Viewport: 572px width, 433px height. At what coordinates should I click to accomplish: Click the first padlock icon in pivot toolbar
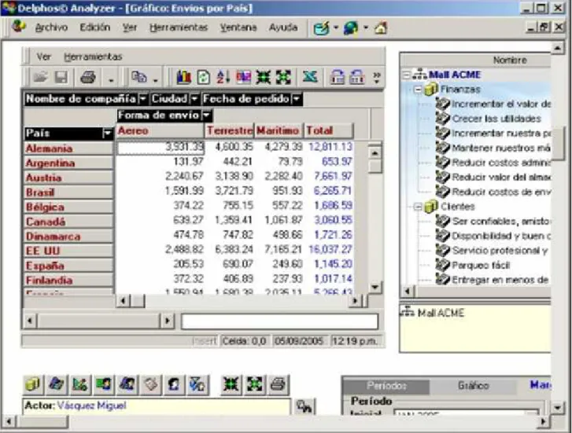click(338, 77)
